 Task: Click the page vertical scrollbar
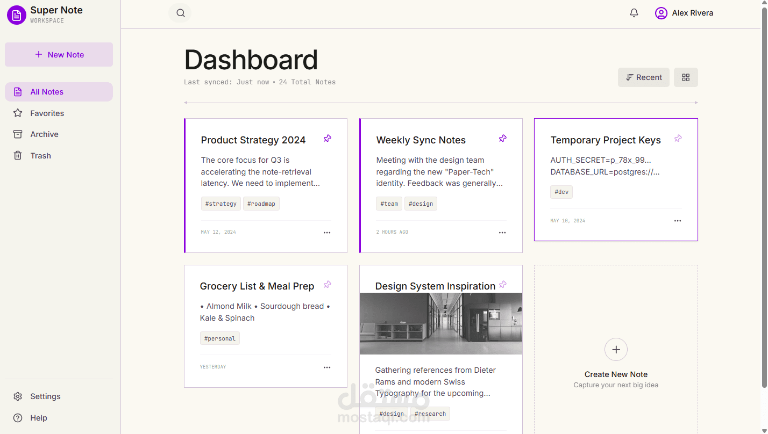(764, 198)
